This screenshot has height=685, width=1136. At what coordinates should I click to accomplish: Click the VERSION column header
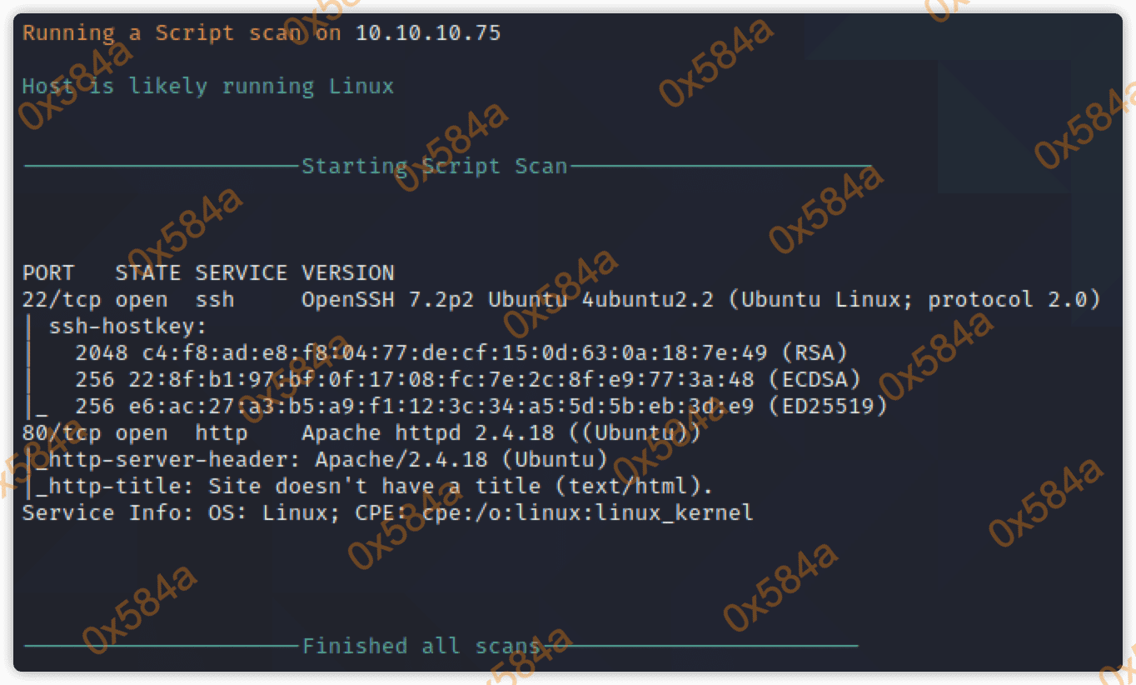(347, 273)
